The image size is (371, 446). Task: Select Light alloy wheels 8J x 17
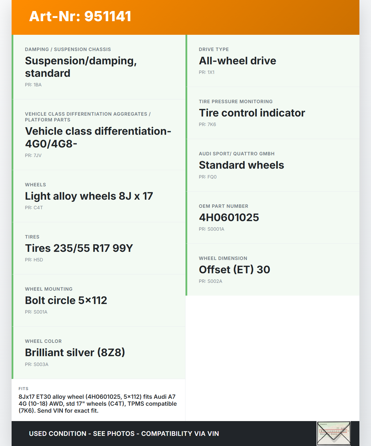click(89, 196)
